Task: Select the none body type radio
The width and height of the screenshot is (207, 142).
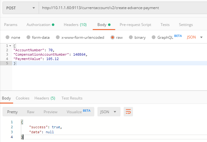Action: pyautogui.click(x=7, y=38)
